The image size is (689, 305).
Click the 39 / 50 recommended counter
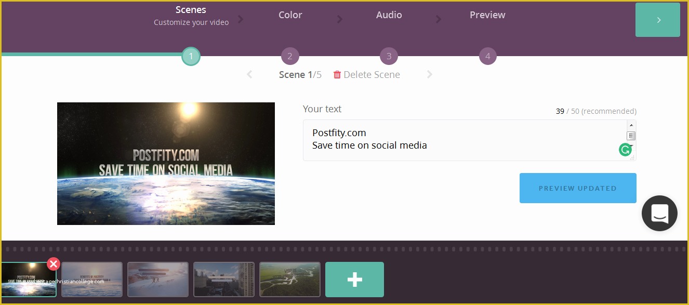click(596, 111)
